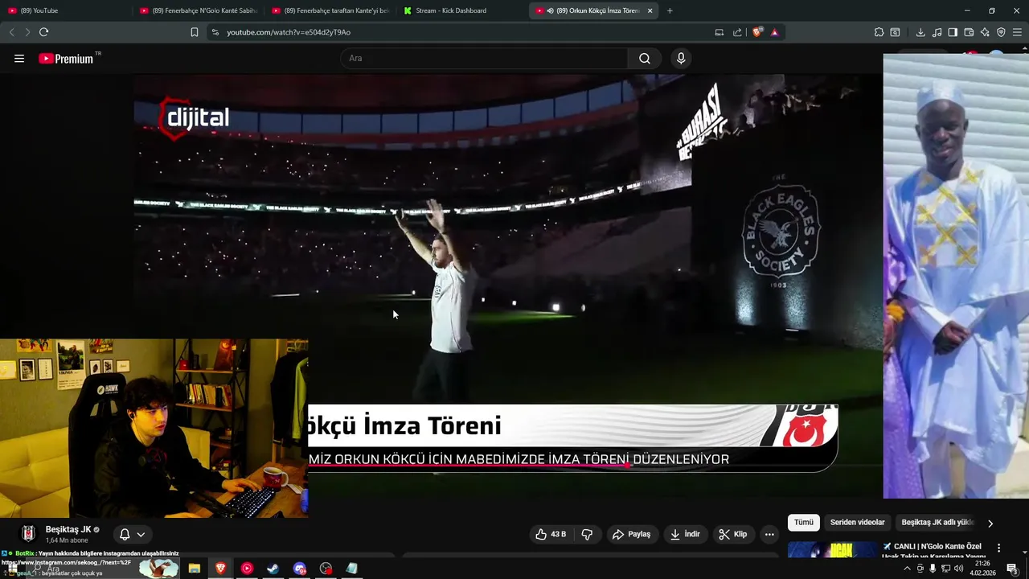Switch to Fenerbahçe N'Golo Kanté Sabiha tab
1029x579 pixels.
(198, 10)
